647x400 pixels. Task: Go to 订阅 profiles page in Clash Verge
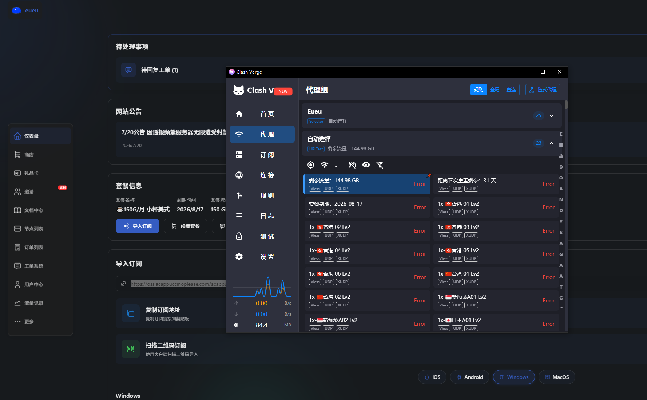pyautogui.click(x=262, y=155)
